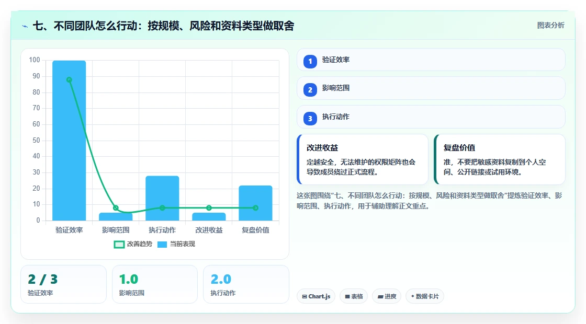Open the 复盘价值 card
586x324 pixels.
(x=500, y=159)
